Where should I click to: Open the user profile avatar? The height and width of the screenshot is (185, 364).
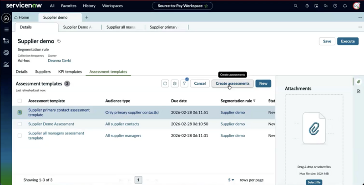pos(356,6)
